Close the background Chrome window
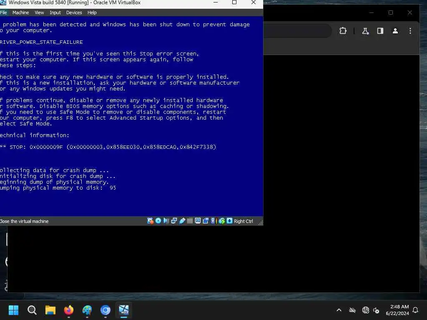 coord(409,12)
